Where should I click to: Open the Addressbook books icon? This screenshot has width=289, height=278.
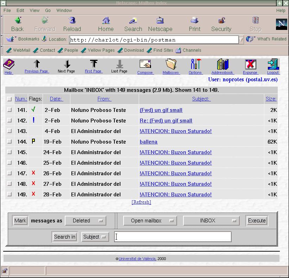coord(223,64)
